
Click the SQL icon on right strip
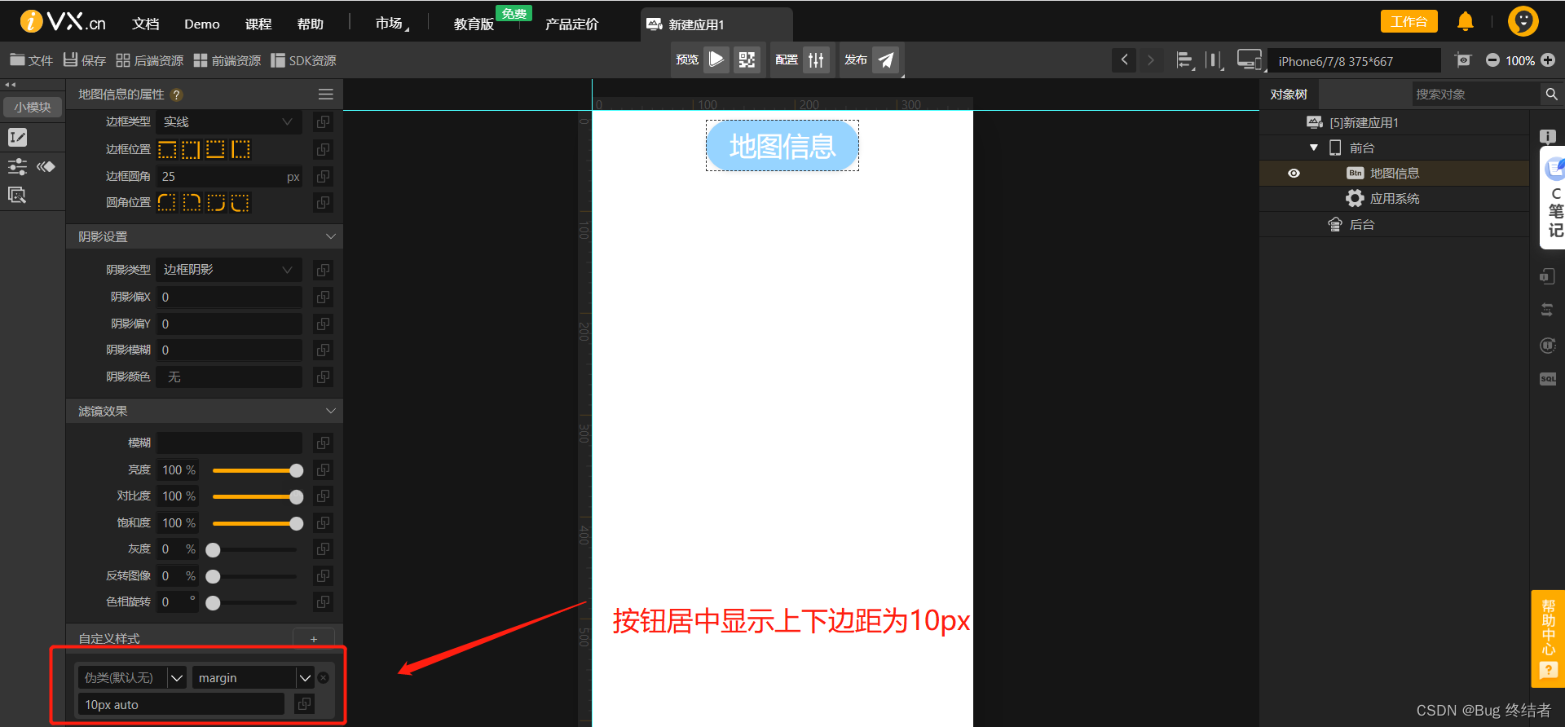click(x=1548, y=379)
